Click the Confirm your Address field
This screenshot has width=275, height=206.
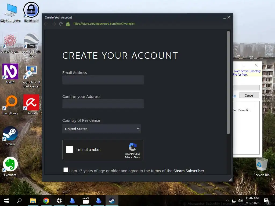[x=103, y=104]
